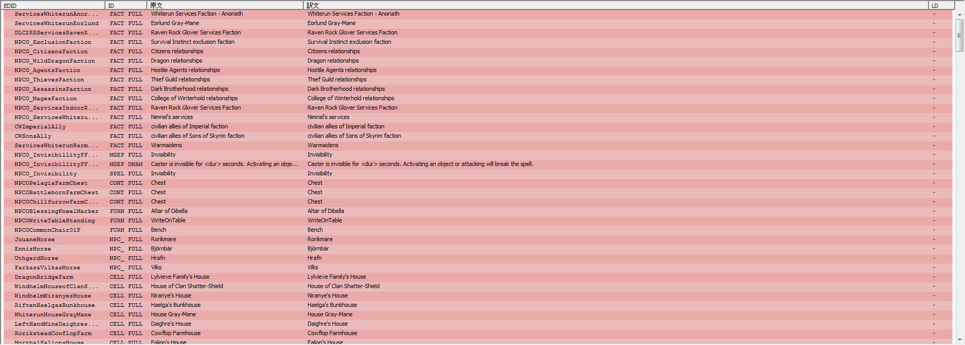Select the UthgerdHorse EDID row
This screenshot has height=345, width=965.
pyautogui.click(x=478, y=258)
